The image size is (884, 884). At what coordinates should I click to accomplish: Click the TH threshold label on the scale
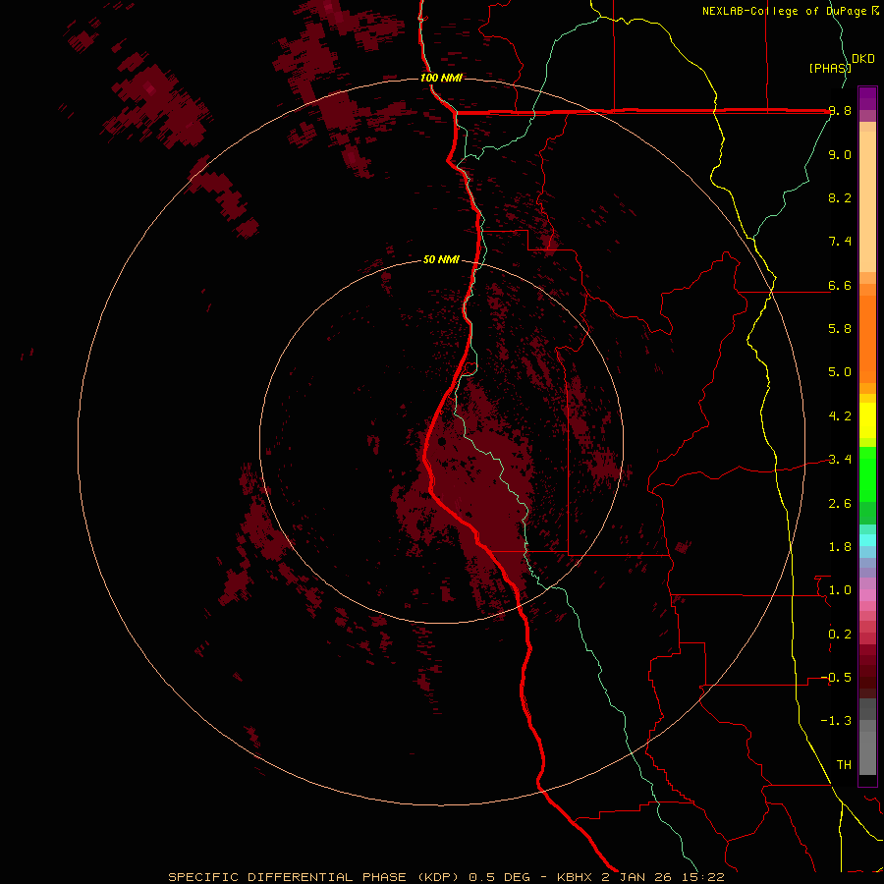click(844, 765)
